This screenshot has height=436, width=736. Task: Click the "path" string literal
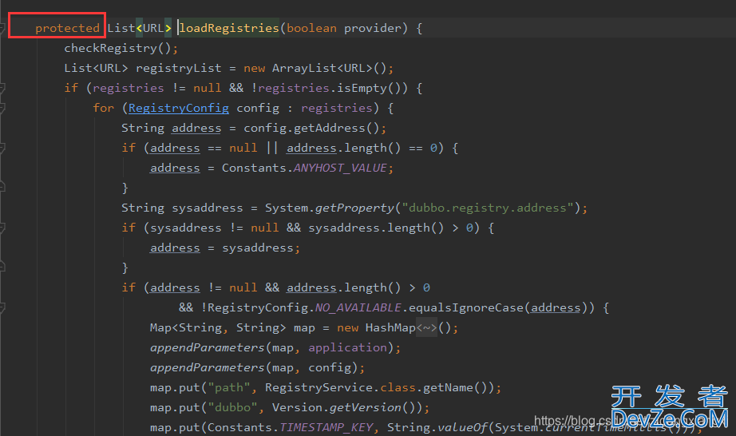[228, 387]
